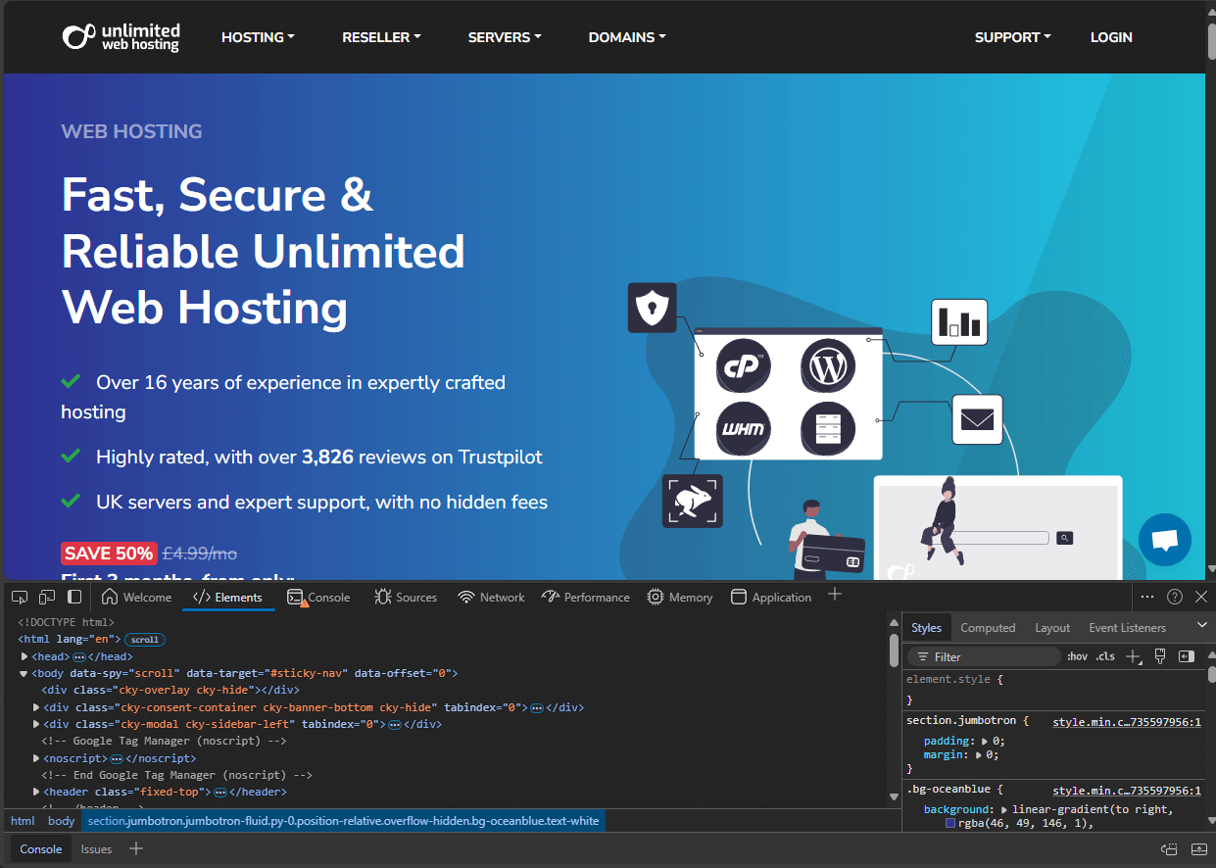Open the live chat bubble
1216x868 pixels.
pos(1164,540)
